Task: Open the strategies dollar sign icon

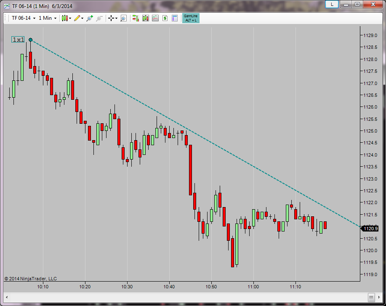Action: 165,18
